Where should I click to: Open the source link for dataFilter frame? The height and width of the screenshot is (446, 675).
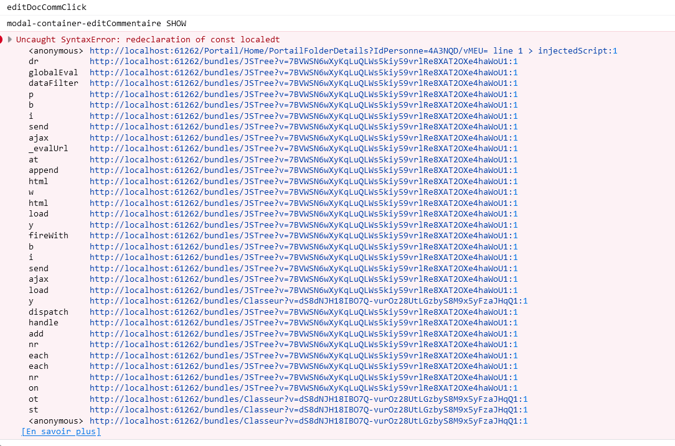[x=303, y=83]
